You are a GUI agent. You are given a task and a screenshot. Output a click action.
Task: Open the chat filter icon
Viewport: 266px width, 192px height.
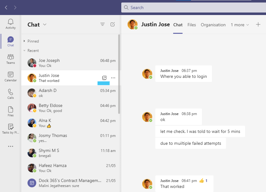[x=103, y=24]
